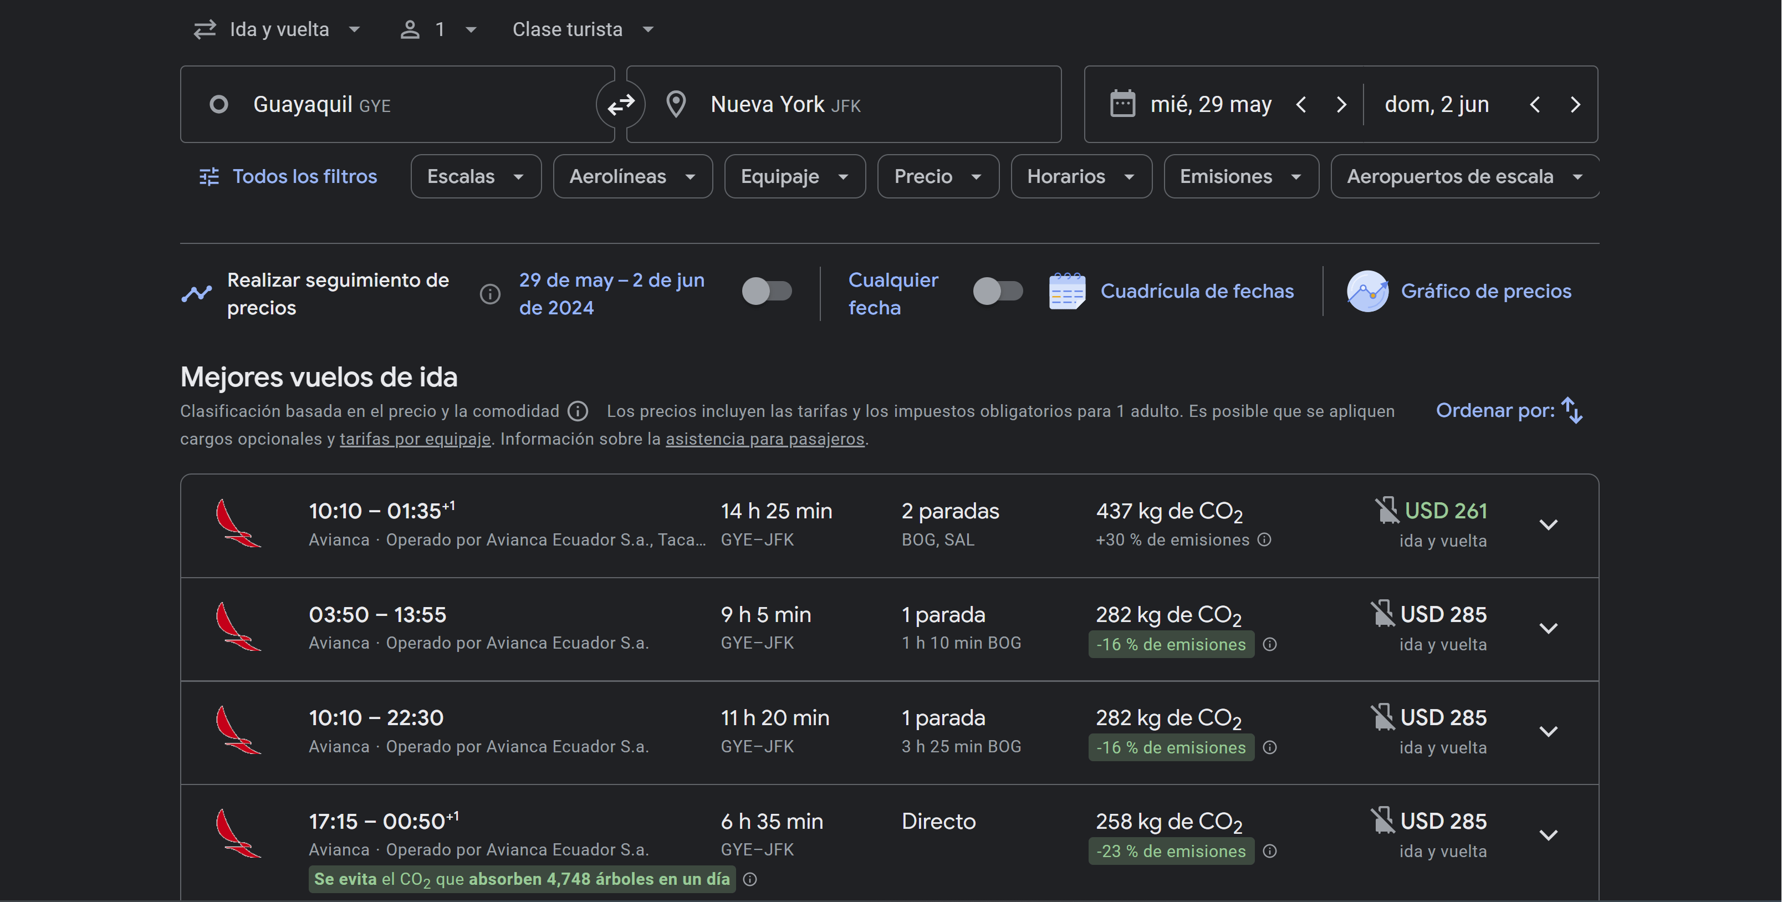Open the Todos los filtros panel

pyautogui.click(x=288, y=176)
